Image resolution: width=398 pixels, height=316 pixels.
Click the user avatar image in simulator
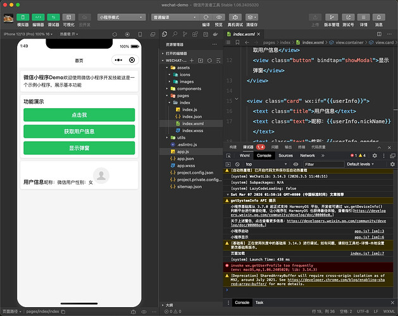pos(101,176)
